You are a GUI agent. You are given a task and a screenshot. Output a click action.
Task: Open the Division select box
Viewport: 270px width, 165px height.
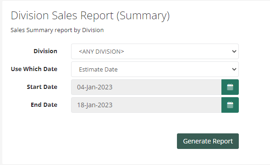click(x=155, y=51)
